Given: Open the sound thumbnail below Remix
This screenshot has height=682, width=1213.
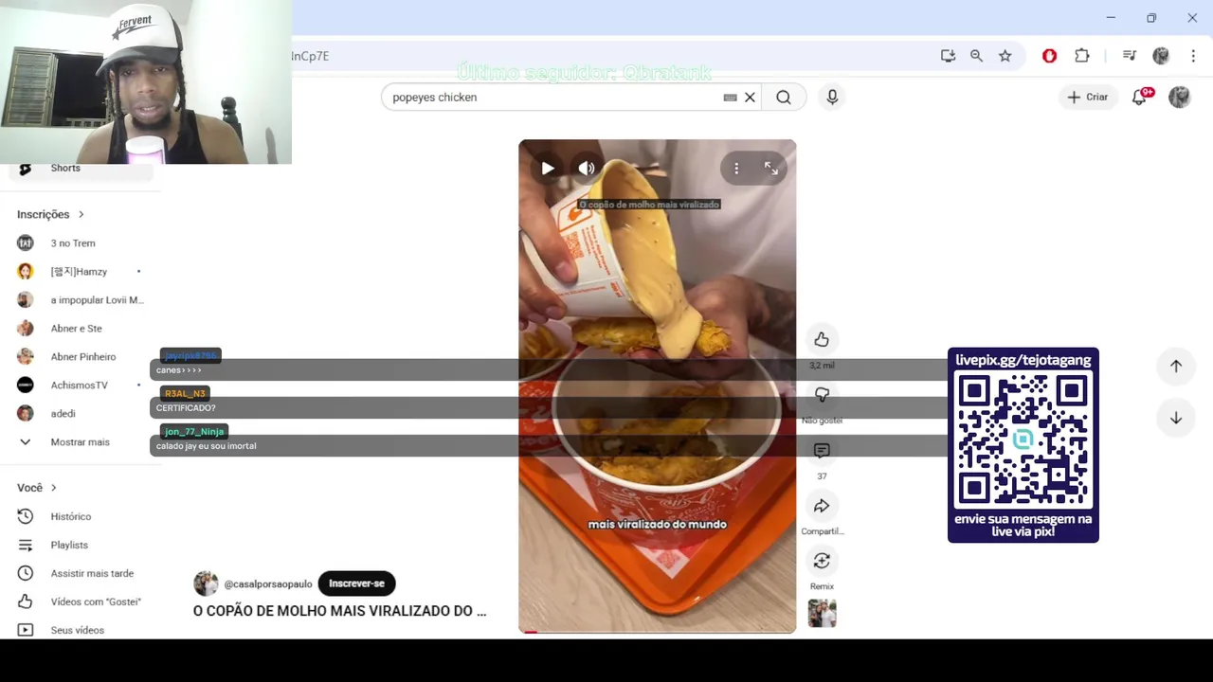Looking at the screenshot, I should click(822, 614).
